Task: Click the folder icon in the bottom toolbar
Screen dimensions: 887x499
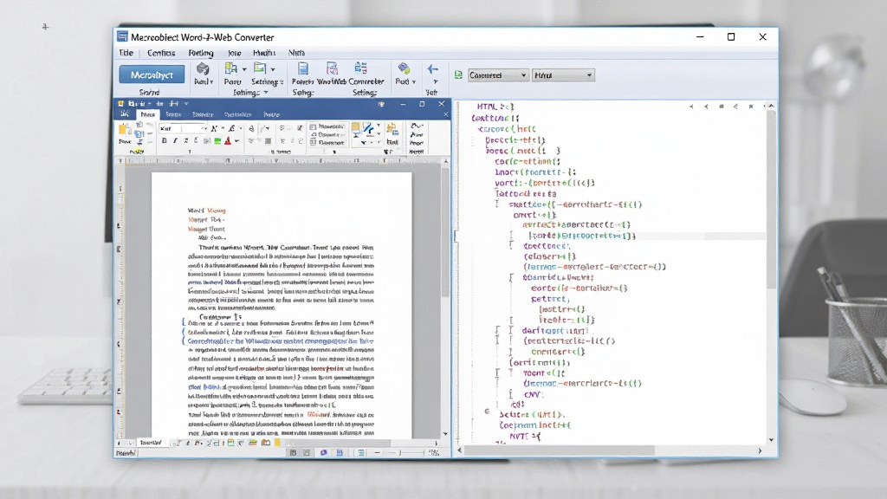Action: pos(265,443)
